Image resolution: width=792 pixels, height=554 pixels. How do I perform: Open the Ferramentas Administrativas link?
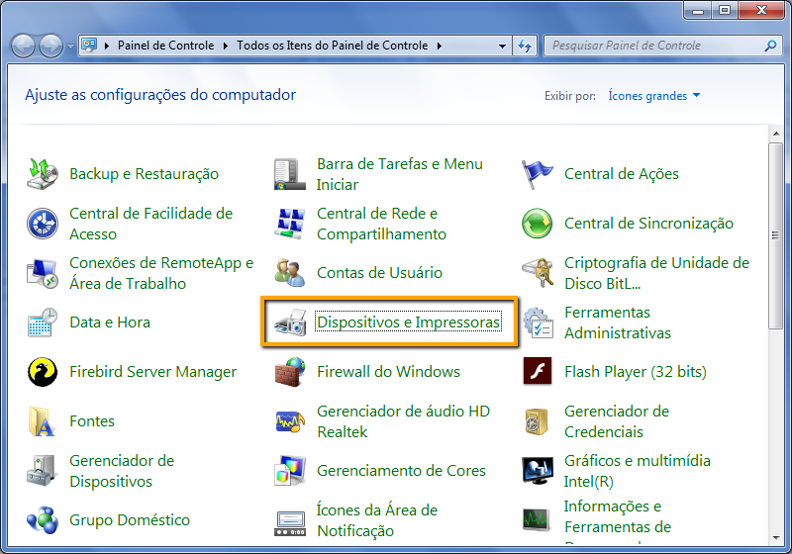tap(617, 323)
